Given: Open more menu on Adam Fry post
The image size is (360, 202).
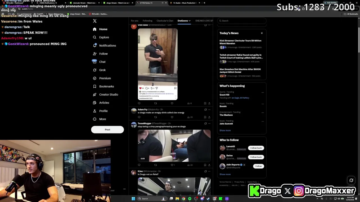Looking at the screenshot, I should point(209,110).
